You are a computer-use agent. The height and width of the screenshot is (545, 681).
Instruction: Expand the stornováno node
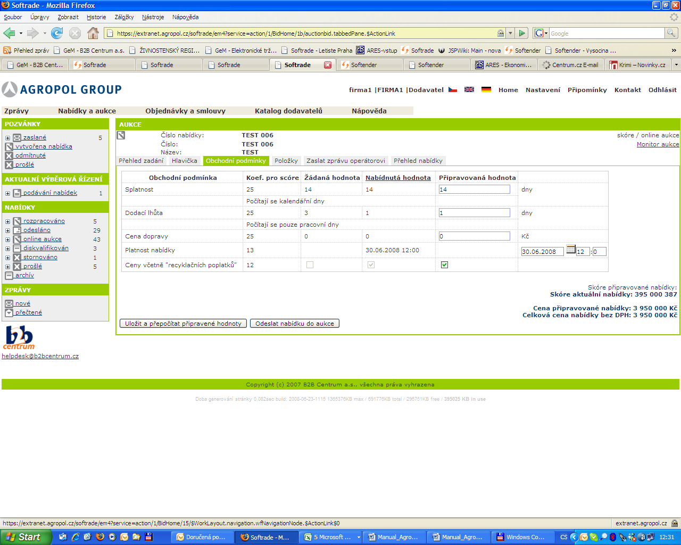pos(8,258)
